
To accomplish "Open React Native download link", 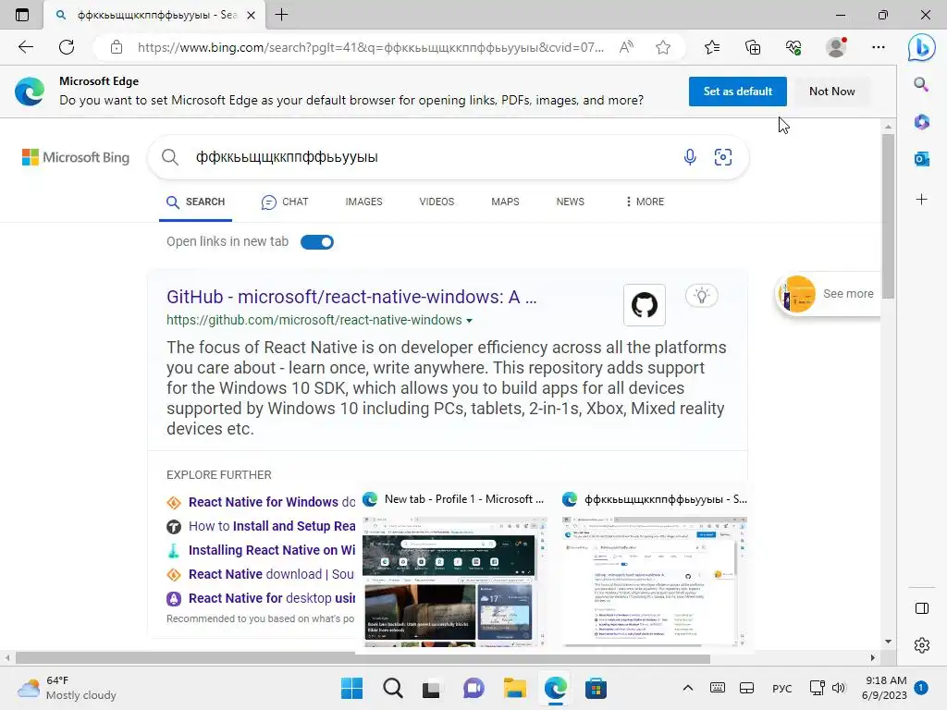I will [271, 575].
